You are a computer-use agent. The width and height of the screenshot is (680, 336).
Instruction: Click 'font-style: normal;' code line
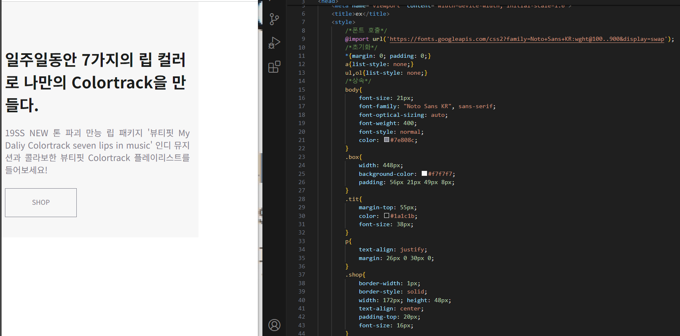point(391,132)
